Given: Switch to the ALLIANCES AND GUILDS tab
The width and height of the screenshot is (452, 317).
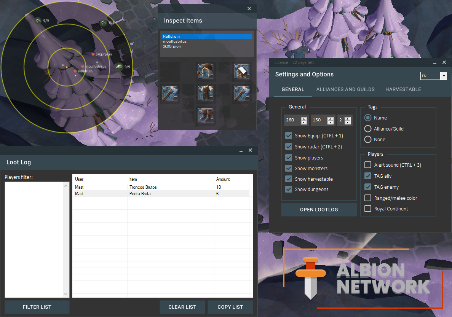Looking at the screenshot, I should point(345,89).
